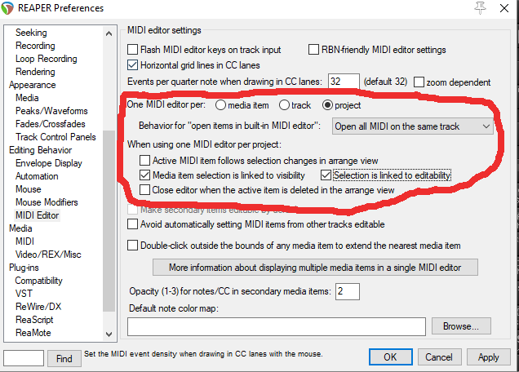Toggle RBN-friendly MIDI editor settings checkbox
This screenshot has width=519, height=372.
coord(313,50)
